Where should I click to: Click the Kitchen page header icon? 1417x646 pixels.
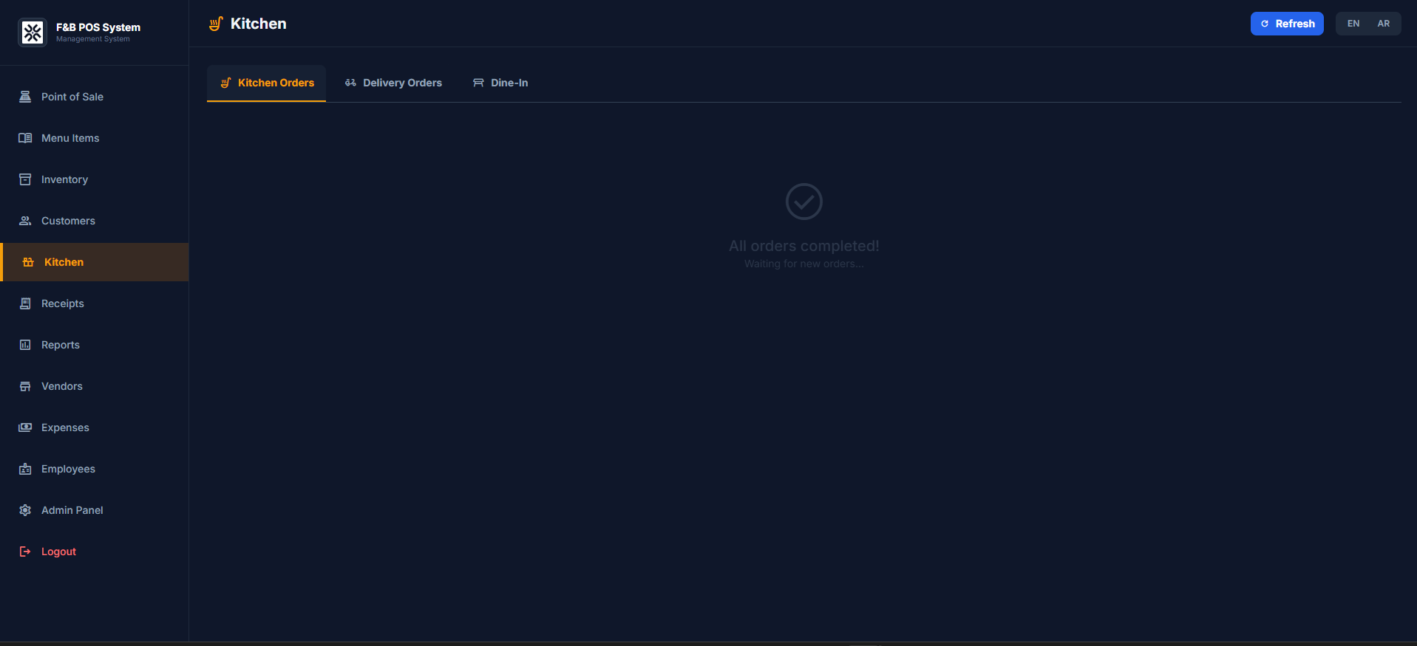coord(216,24)
